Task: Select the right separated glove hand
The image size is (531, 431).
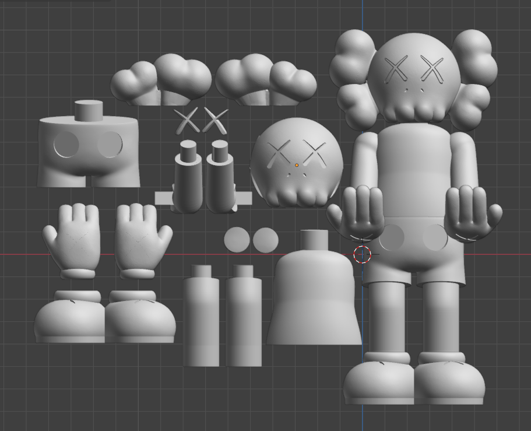Action: pos(142,241)
